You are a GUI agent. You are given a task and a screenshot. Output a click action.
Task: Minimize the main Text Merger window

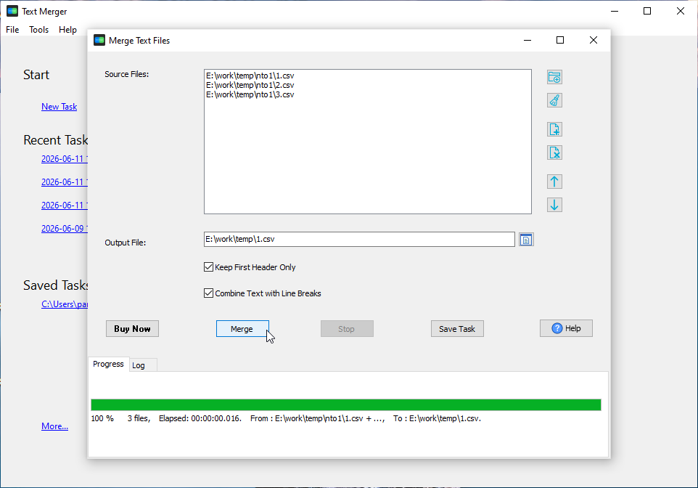(615, 11)
